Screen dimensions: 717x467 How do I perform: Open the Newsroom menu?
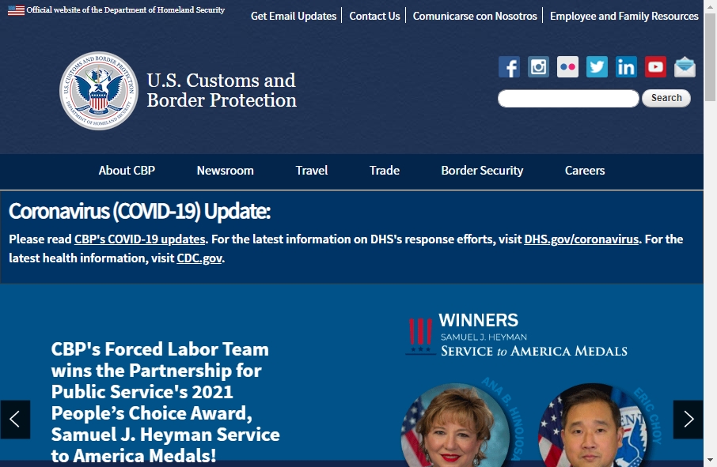pyautogui.click(x=225, y=171)
